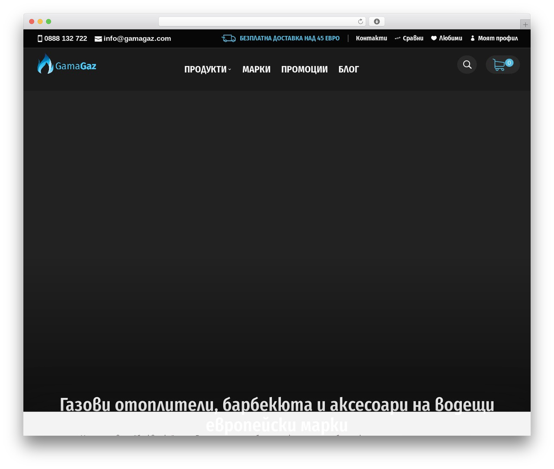Open the shopping cart icon
Image resolution: width=554 pixels, height=469 pixels.
pyautogui.click(x=499, y=65)
